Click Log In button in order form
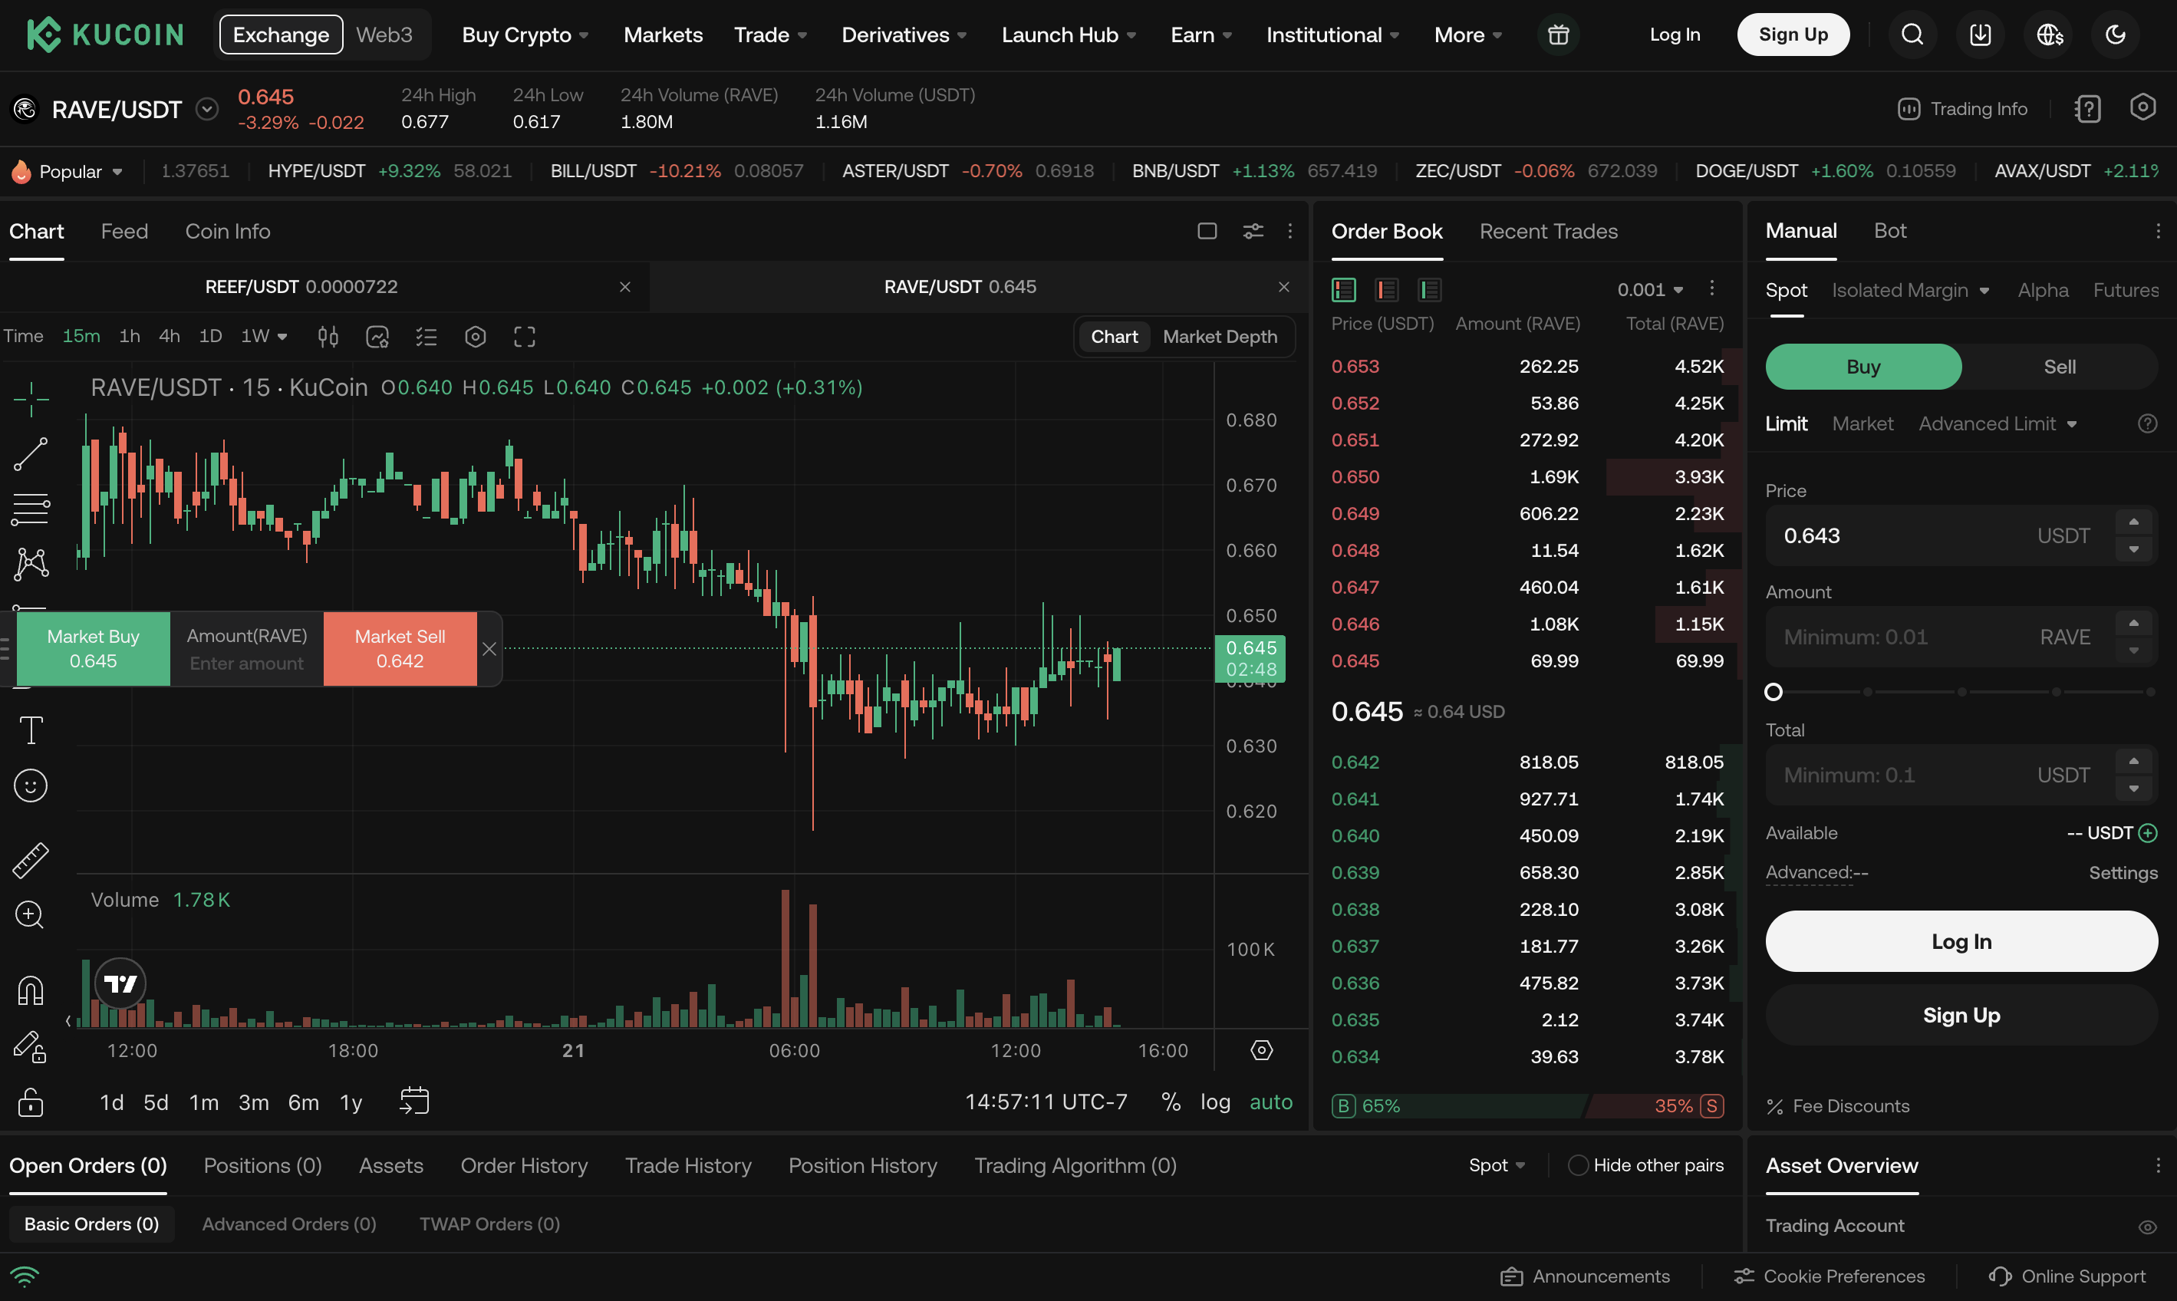Viewport: 2177px width, 1301px height. point(1961,941)
